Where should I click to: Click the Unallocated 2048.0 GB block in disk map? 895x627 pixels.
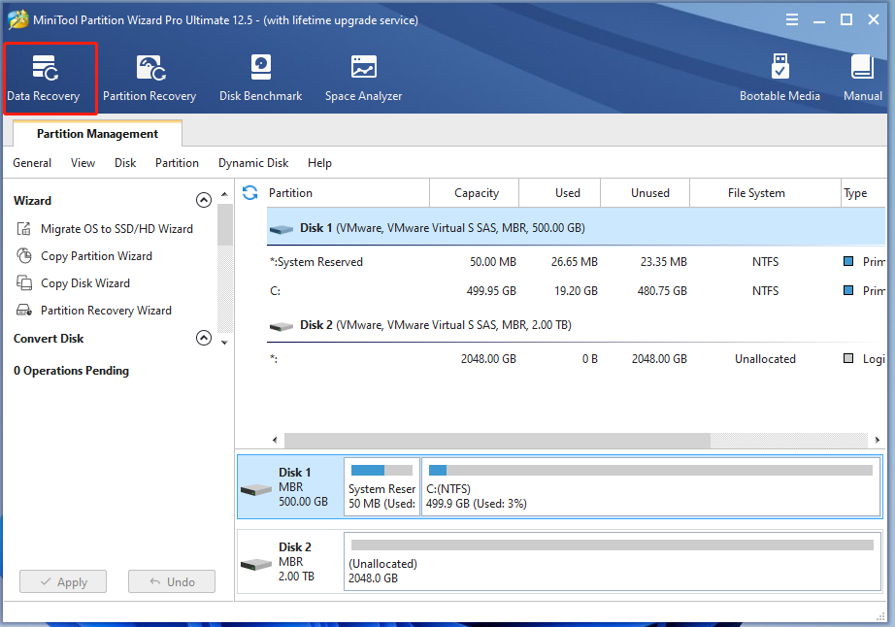(x=613, y=561)
